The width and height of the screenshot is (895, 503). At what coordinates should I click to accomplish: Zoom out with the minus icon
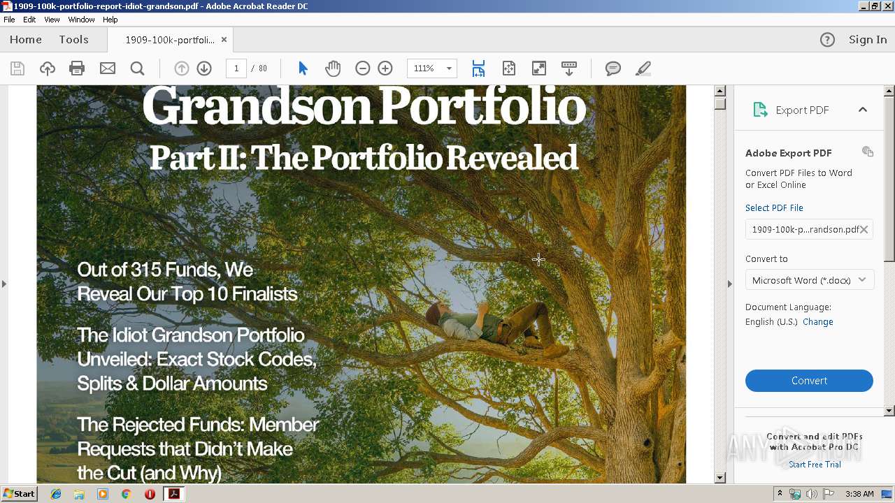pyautogui.click(x=362, y=68)
